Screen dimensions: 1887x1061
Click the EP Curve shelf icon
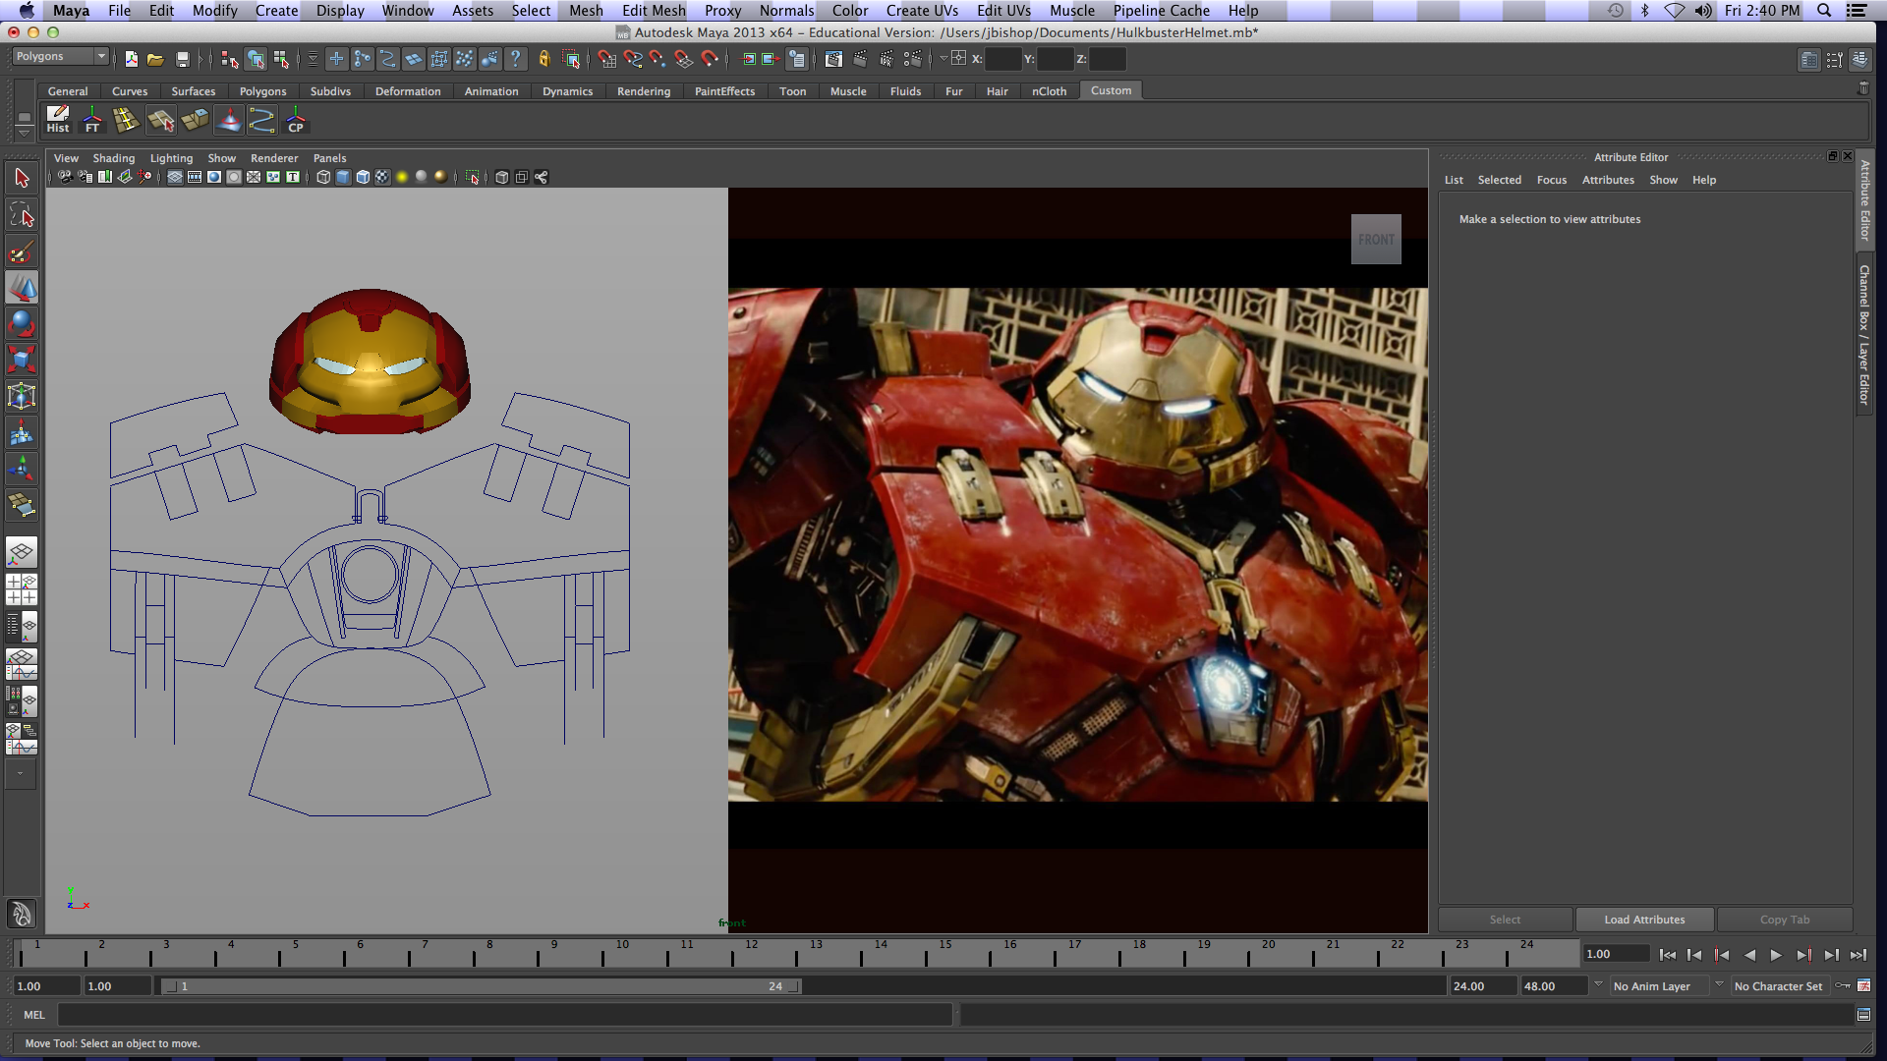pos(261,120)
